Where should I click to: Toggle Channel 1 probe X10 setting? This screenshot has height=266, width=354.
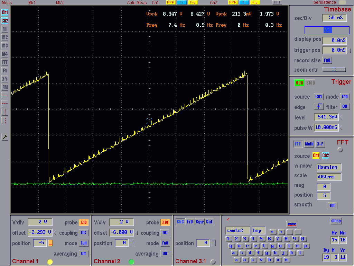point(84,222)
